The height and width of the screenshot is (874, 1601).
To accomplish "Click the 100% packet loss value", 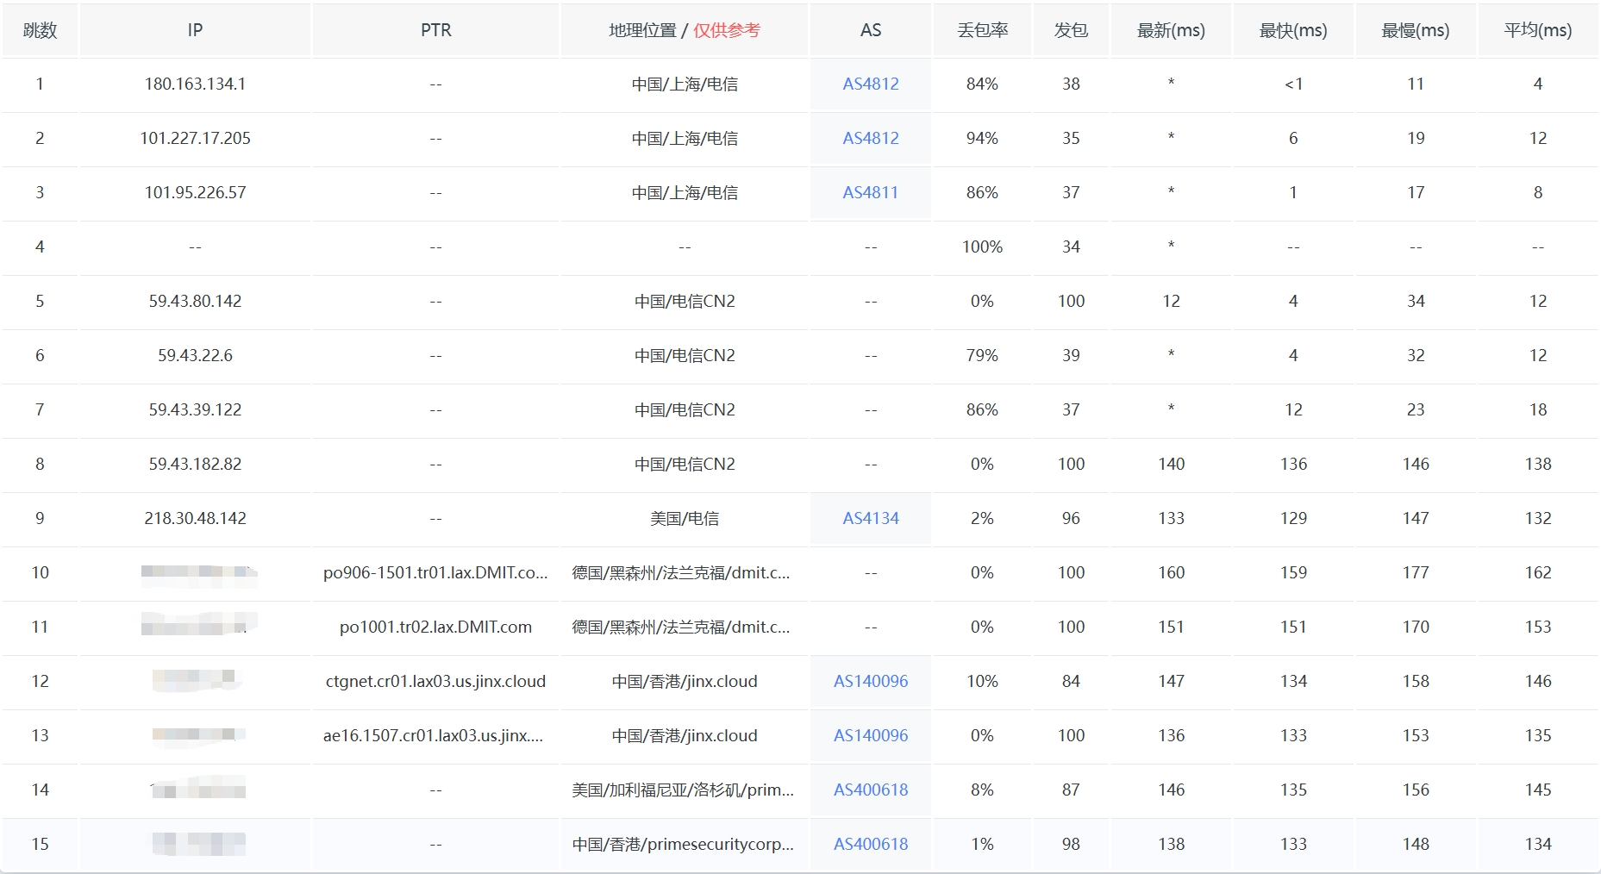I will coord(982,247).
